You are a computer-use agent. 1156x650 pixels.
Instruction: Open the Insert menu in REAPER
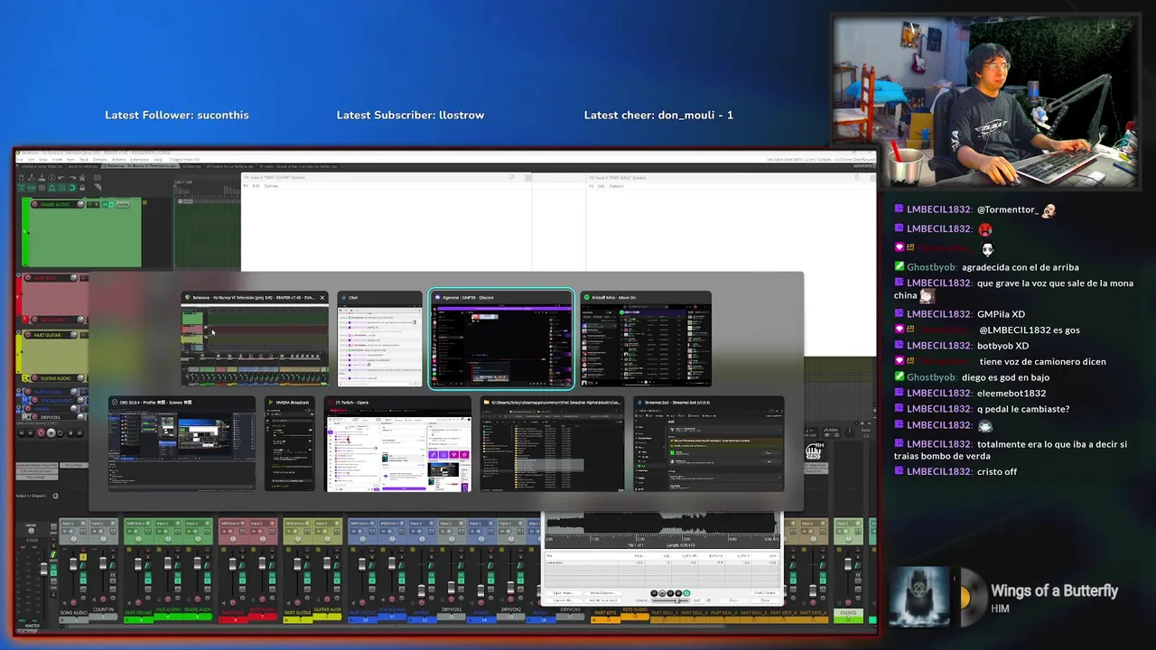[x=57, y=160]
